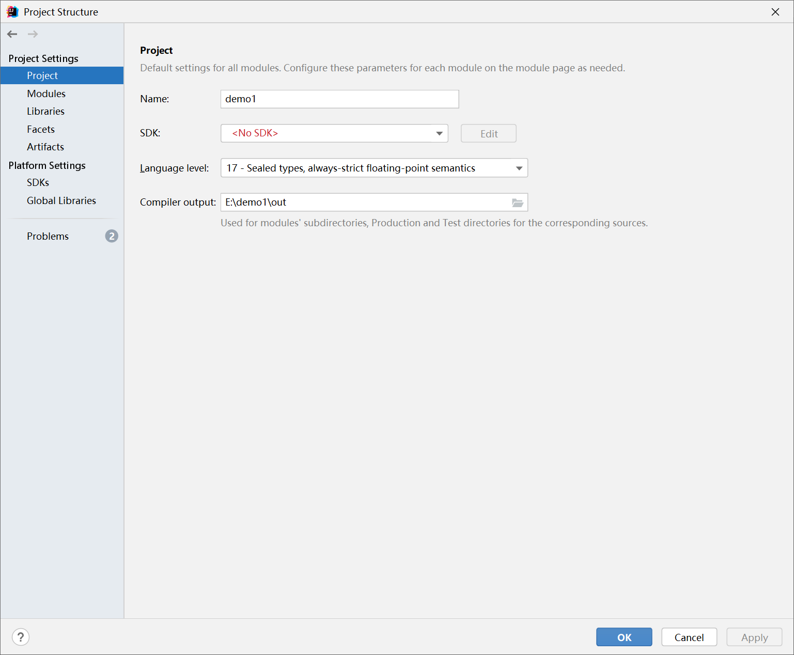Image resolution: width=794 pixels, height=655 pixels.
Task: Click the Name: label
Action: (x=154, y=99)
